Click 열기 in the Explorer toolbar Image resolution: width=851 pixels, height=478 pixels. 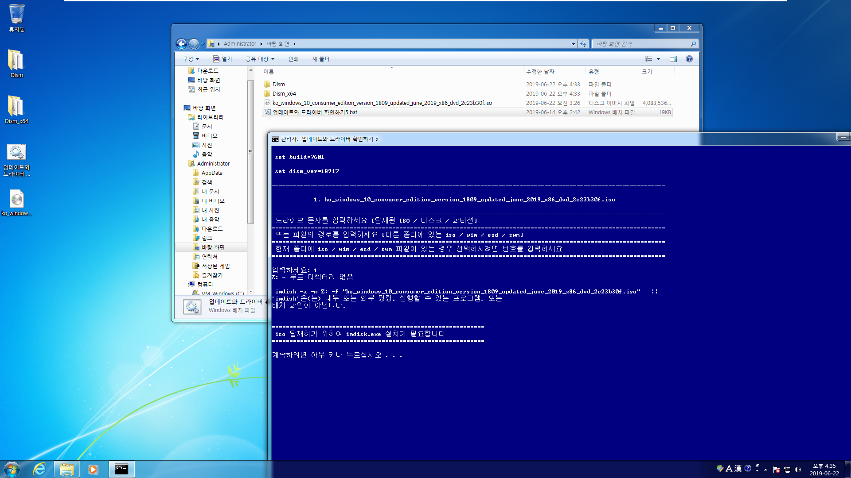click(x=223, y=59)
